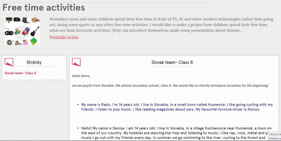Screen dimensions: 281x141
Task: Click the Hello there greeting text
Action: [x=81, y=76]
